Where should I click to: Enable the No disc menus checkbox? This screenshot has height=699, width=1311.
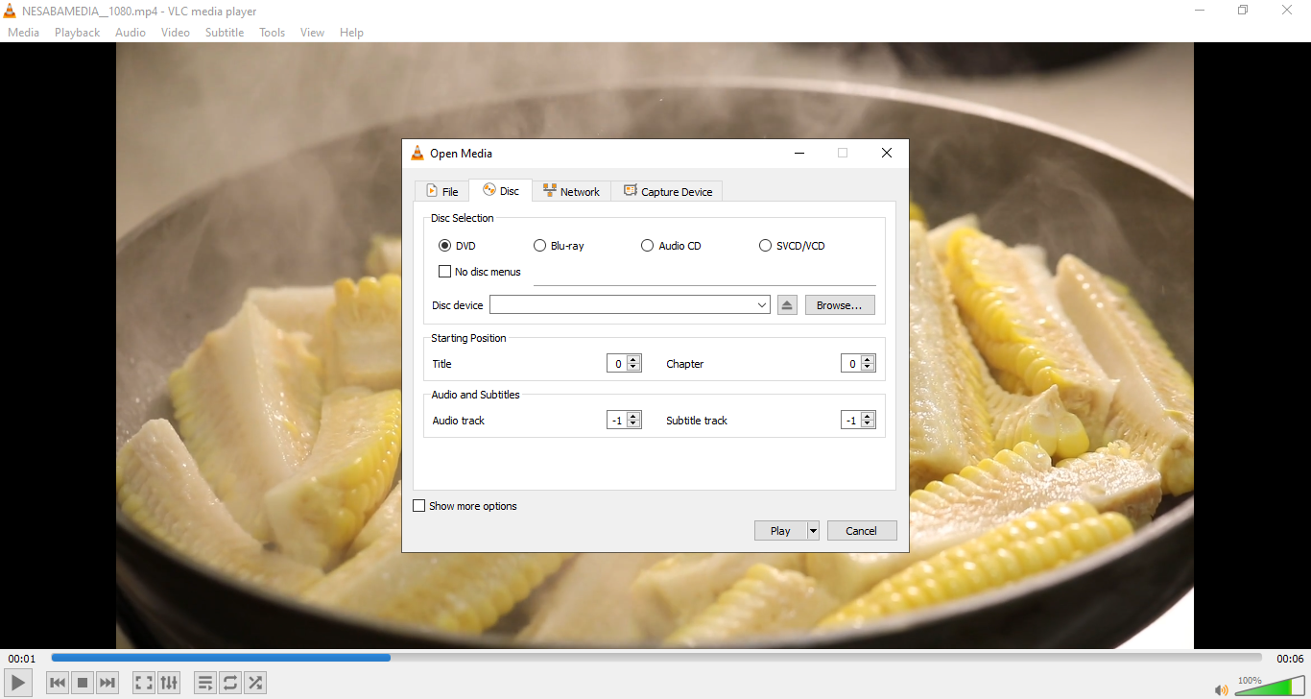[445, 272]
